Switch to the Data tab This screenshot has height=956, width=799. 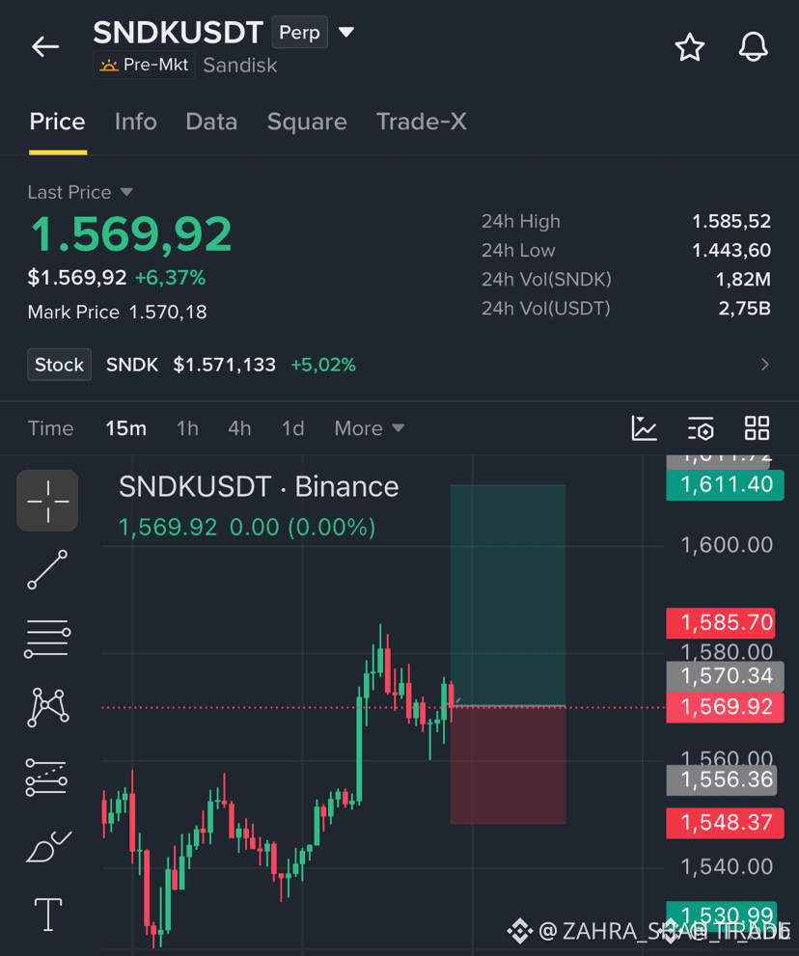[211, 122]
